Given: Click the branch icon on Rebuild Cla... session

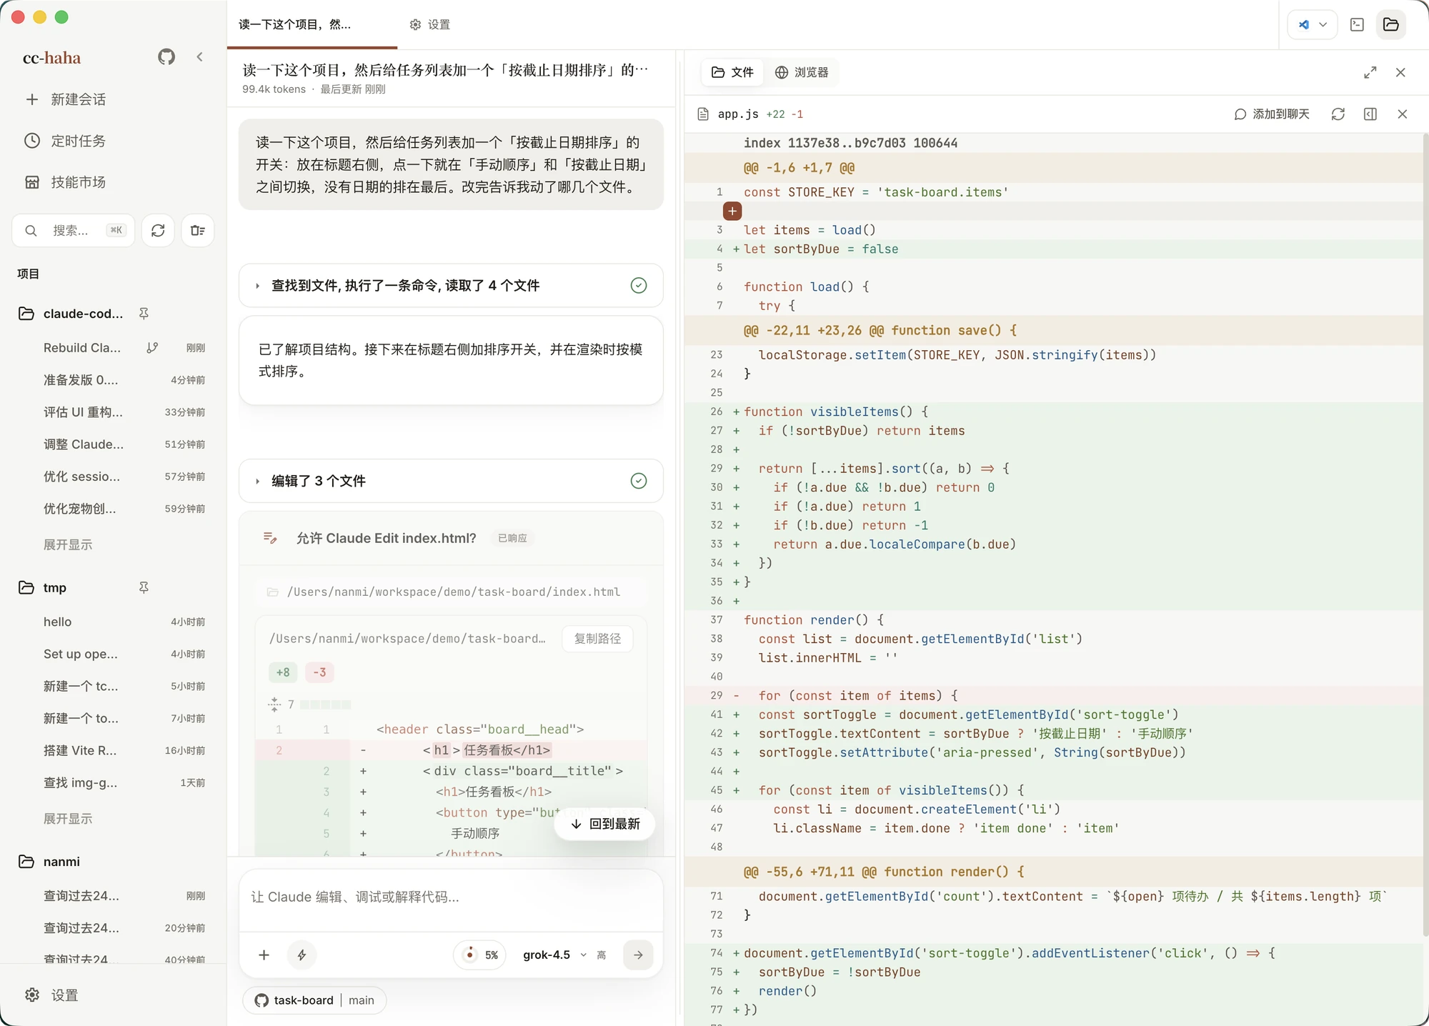Looking at the screenshot, I should click(152, 348).
